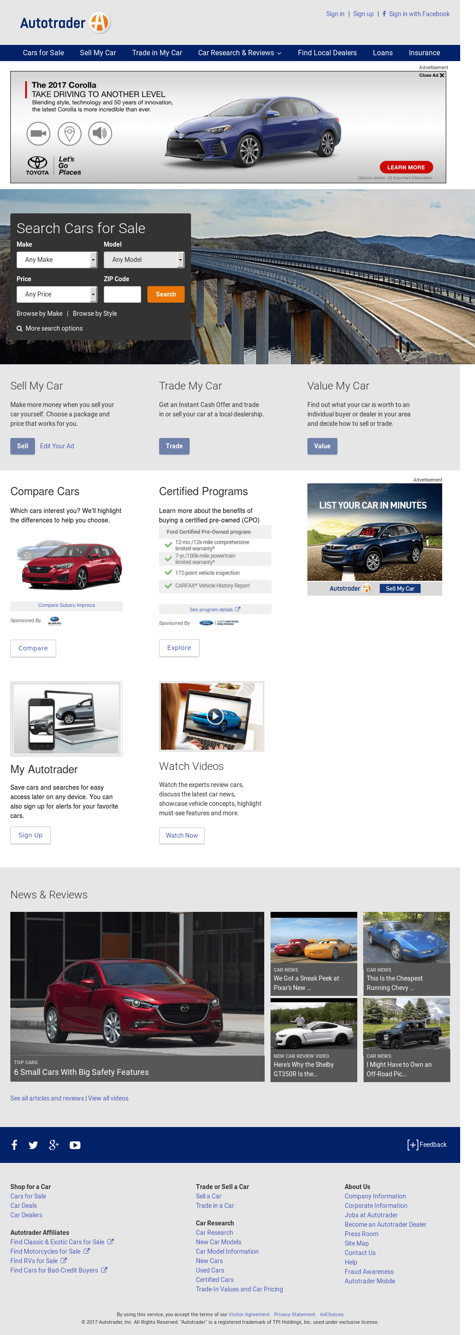The width and height of the screenshot is (475, 1335).
Task: Open the Any Make dropdown
Action: (x=57, y=260)
